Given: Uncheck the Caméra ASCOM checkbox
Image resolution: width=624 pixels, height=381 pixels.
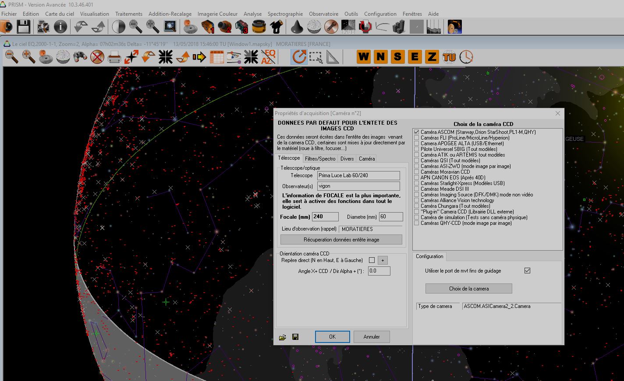Looking at the screenshot, I should coord(416,132).
